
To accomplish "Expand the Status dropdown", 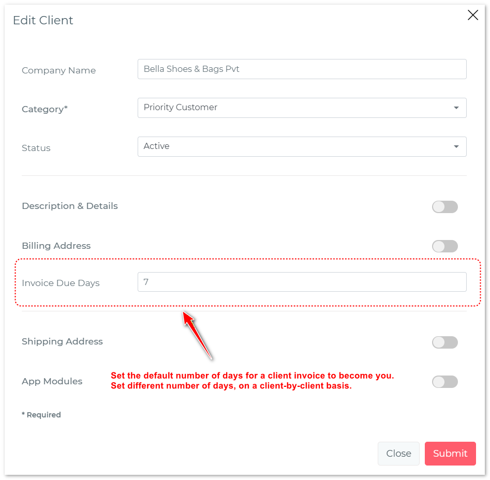I will 302,146.
